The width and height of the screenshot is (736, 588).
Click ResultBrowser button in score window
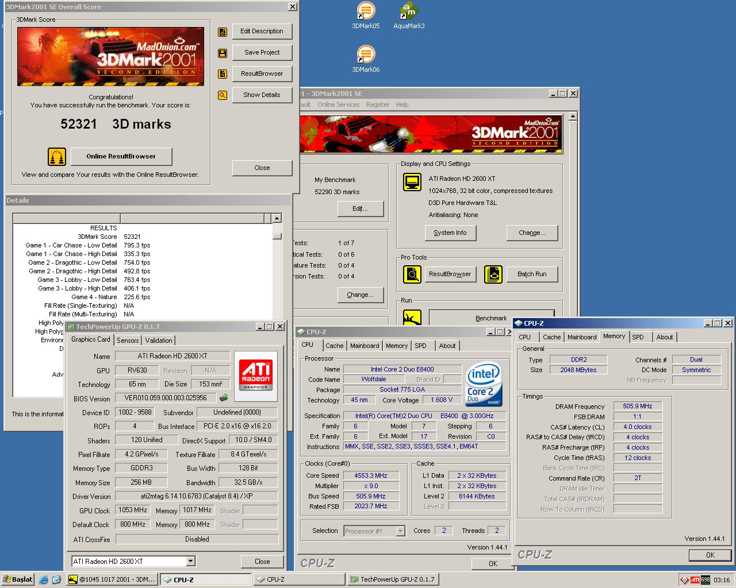pyautogui.click(x=262, y=74)
